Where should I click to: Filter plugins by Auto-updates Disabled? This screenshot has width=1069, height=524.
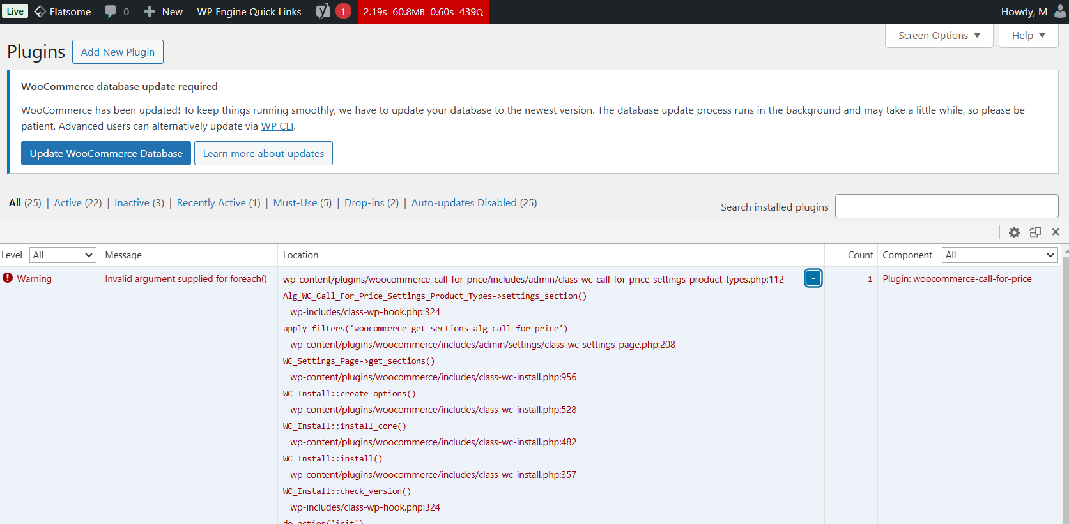(x=464, y=202)
